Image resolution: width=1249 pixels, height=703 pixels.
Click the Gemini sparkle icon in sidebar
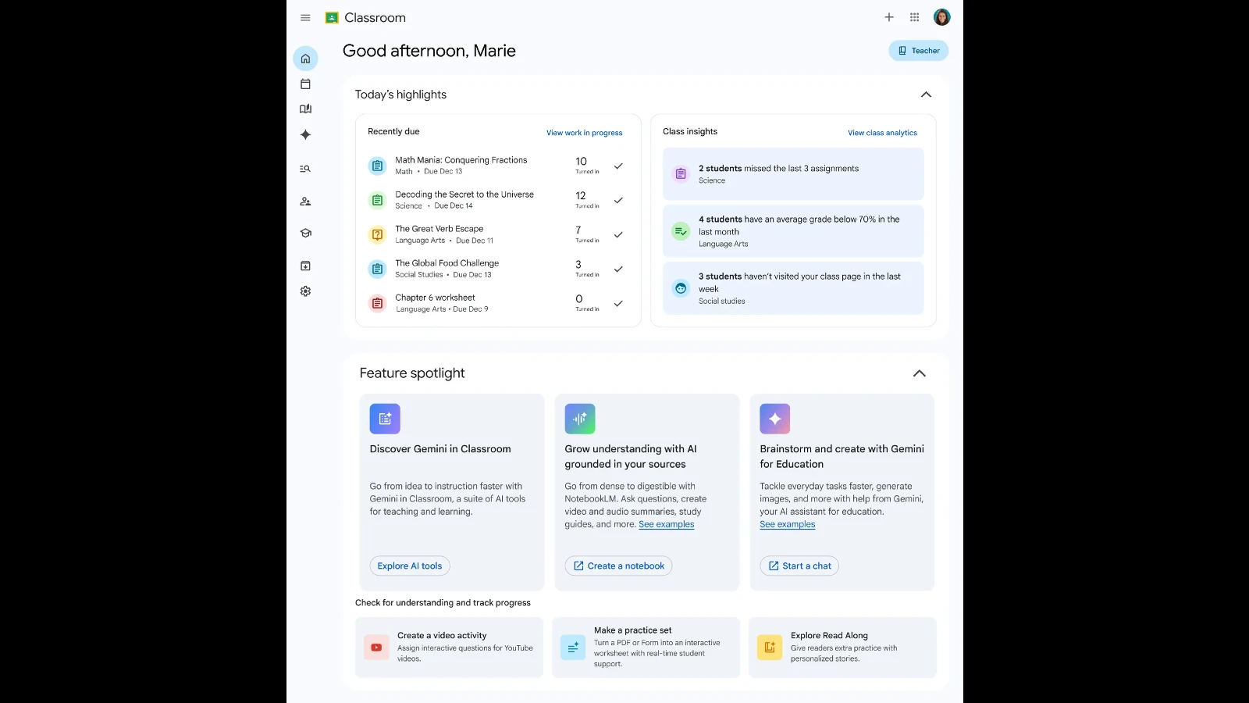[x=305, y=135]
